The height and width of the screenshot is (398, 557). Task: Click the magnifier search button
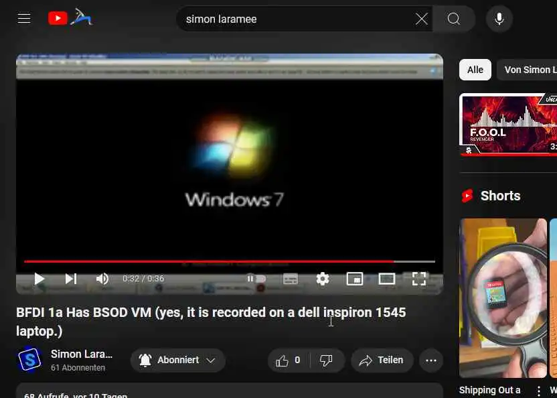[x=454, y=19]
